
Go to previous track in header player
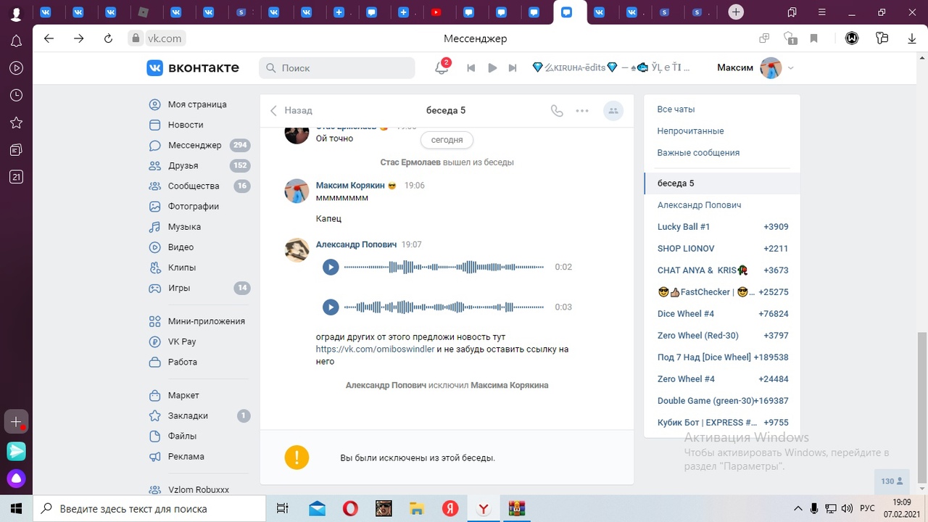[471, 68]
